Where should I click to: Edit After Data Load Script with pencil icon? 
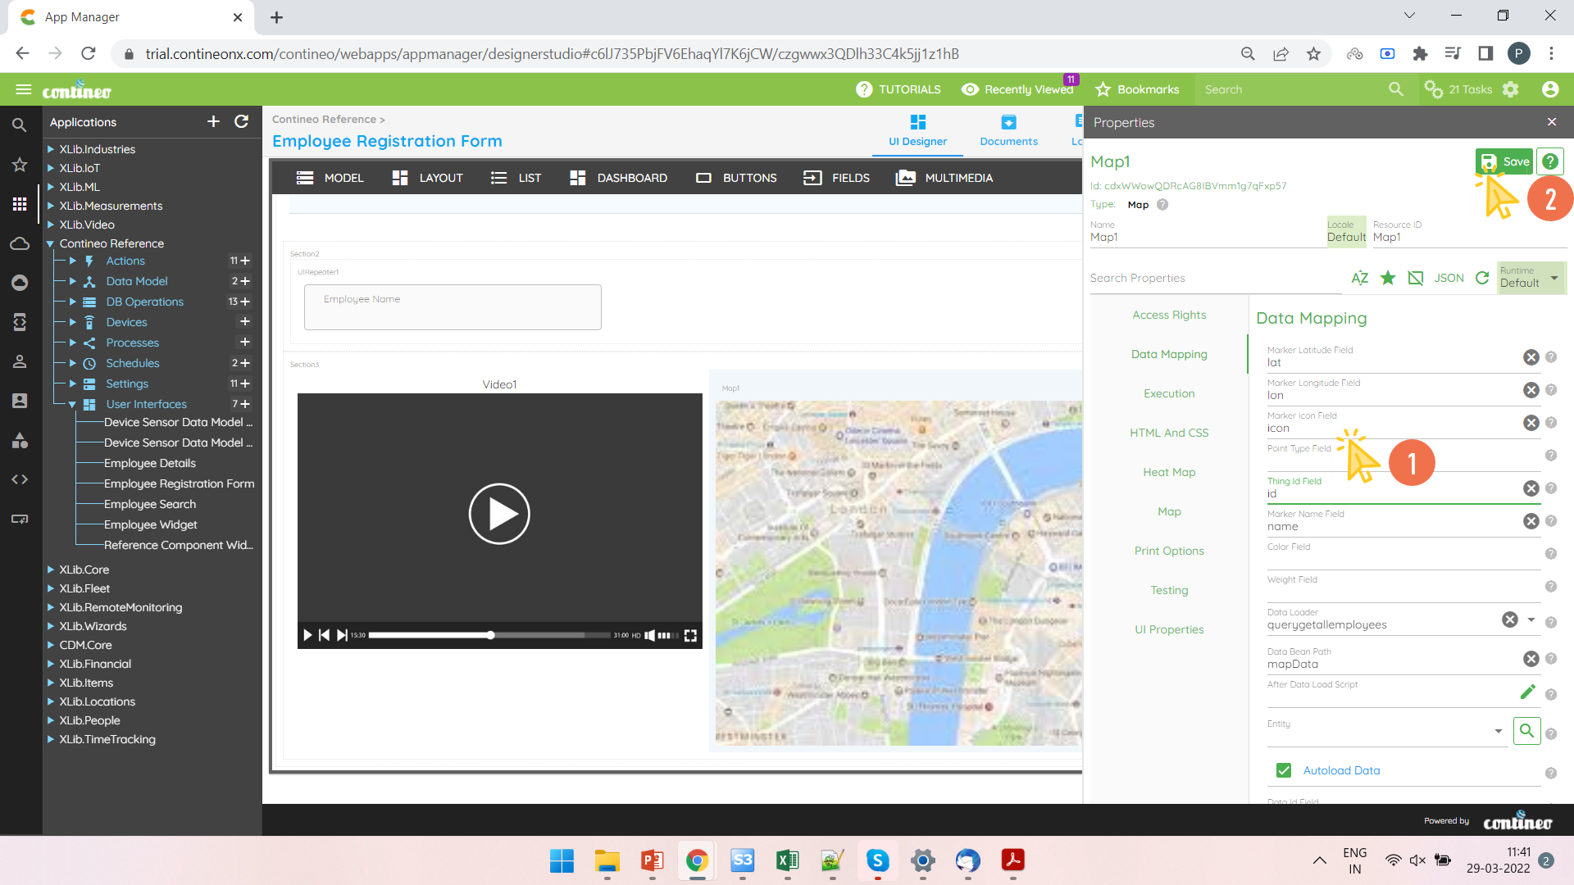[1527, 692]
